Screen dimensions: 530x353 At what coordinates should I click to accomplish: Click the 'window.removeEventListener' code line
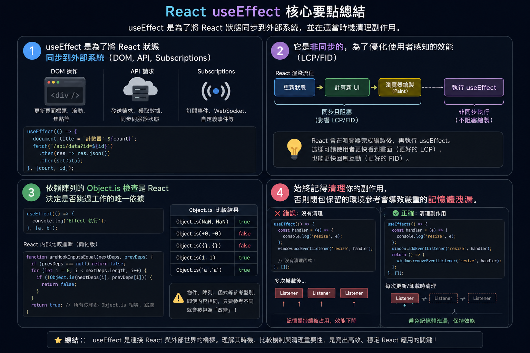449,261
